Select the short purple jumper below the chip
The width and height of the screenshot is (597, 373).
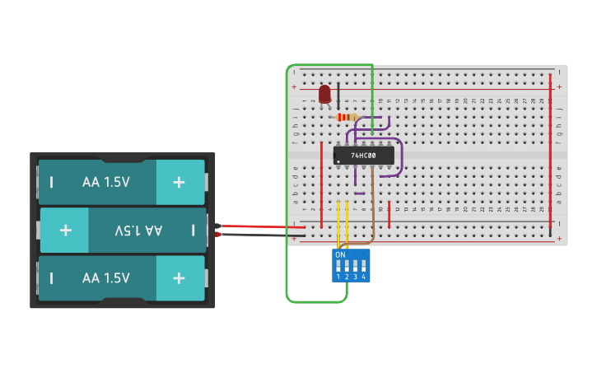[359, 193]
